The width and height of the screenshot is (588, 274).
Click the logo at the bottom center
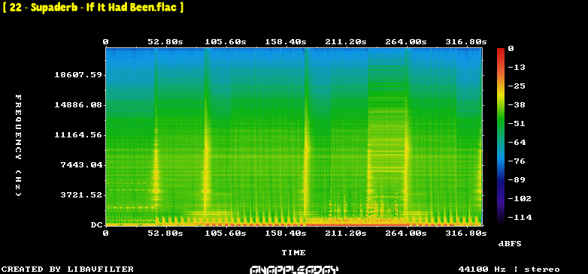click(x=294, y=269)
